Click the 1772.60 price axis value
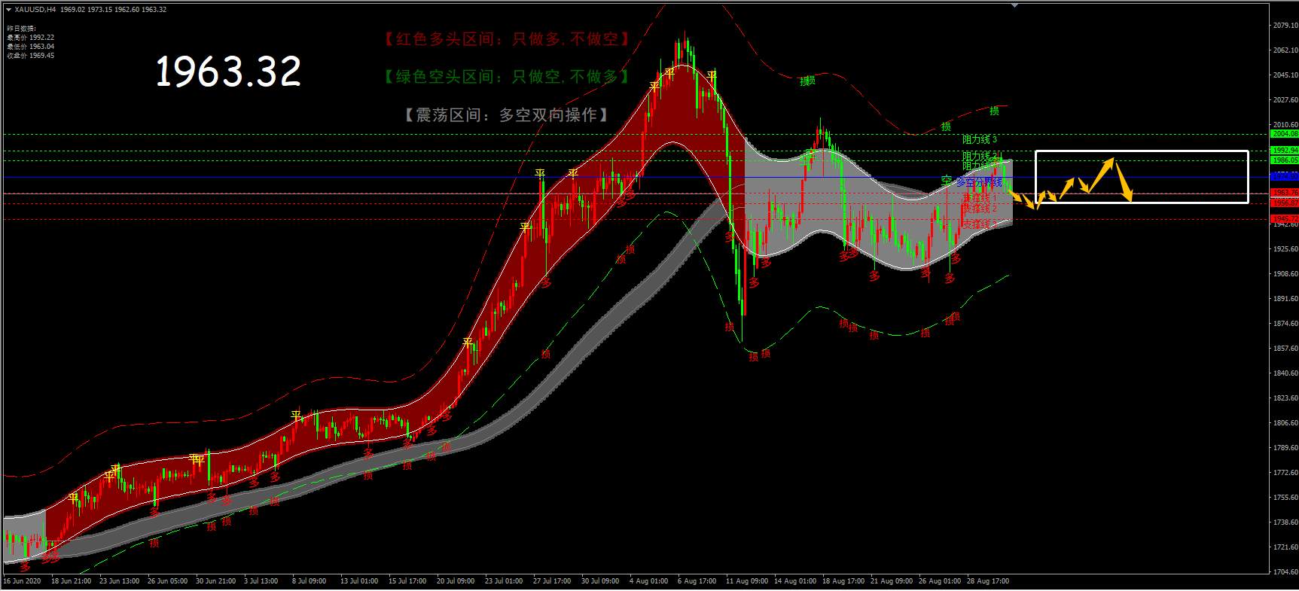This screenshot has width=1299, height=591. [1285, 473]
